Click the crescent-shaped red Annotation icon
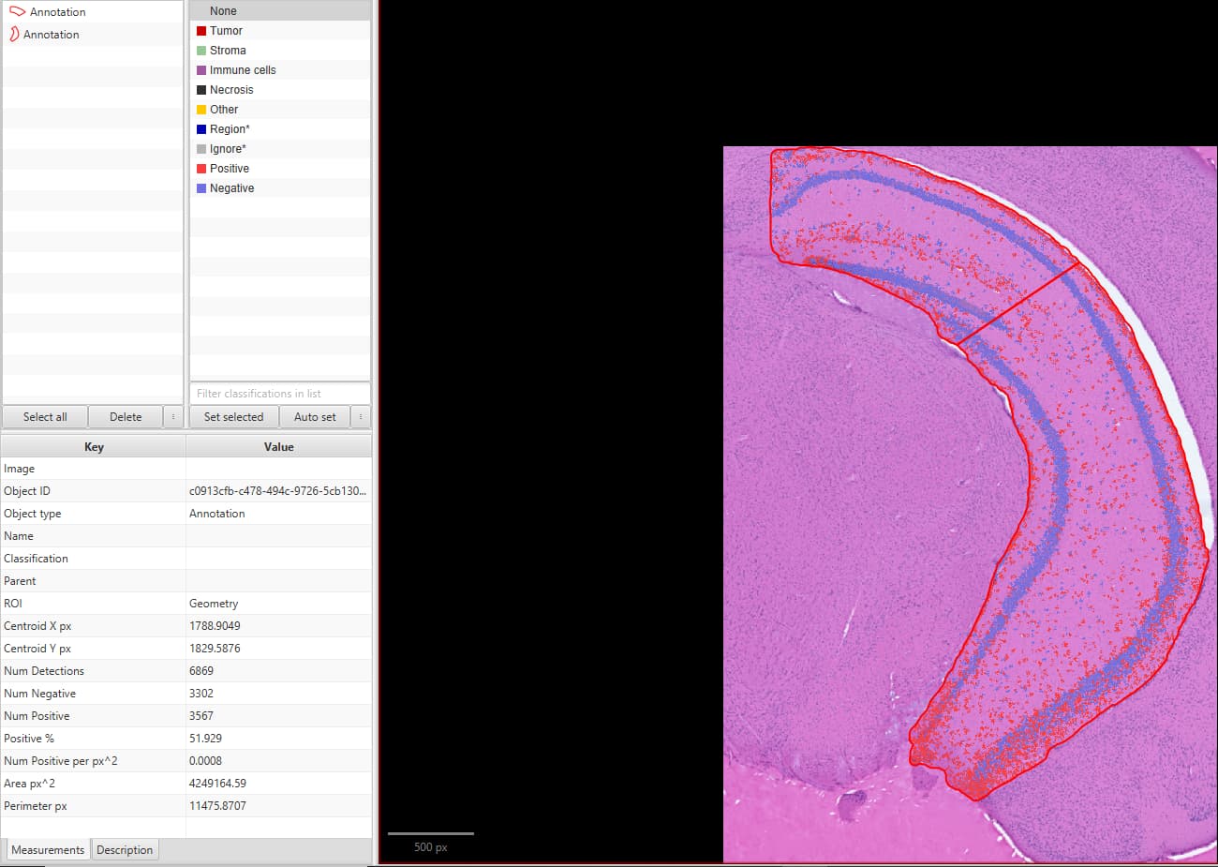This screenshot has height=867, width=1218. click(x=12, y=34)
